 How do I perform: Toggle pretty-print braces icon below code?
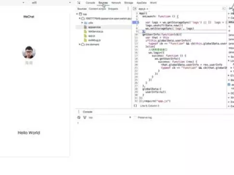coord(135,106)
